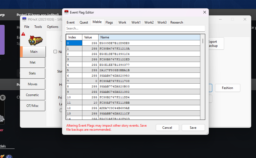The width and height of the screenshot is (256, 158).
Task: Close the Event Flag Editor dialog
Action: [205, 12]
